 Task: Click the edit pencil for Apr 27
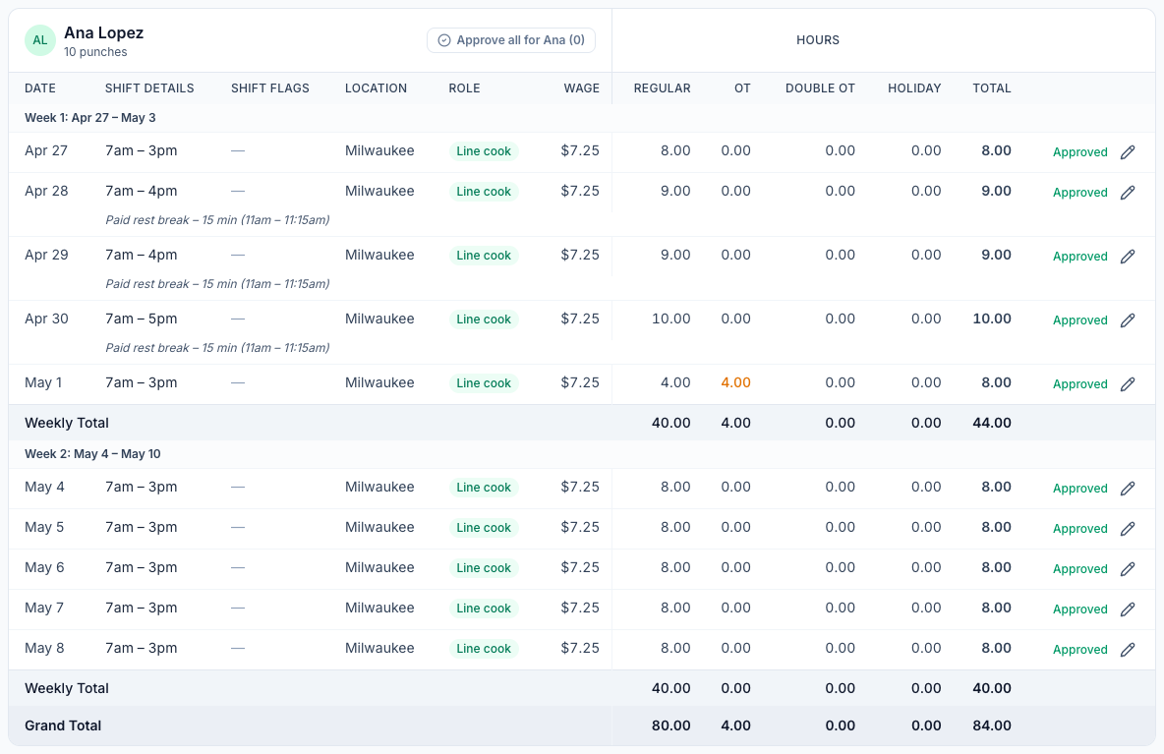[1128, 152]
